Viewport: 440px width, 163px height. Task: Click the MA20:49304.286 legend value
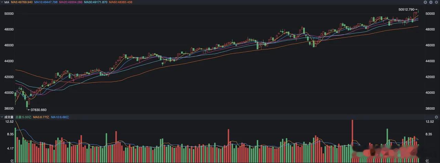(71, 2)
